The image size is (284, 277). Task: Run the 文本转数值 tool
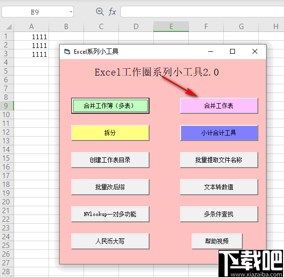[219, 187]
